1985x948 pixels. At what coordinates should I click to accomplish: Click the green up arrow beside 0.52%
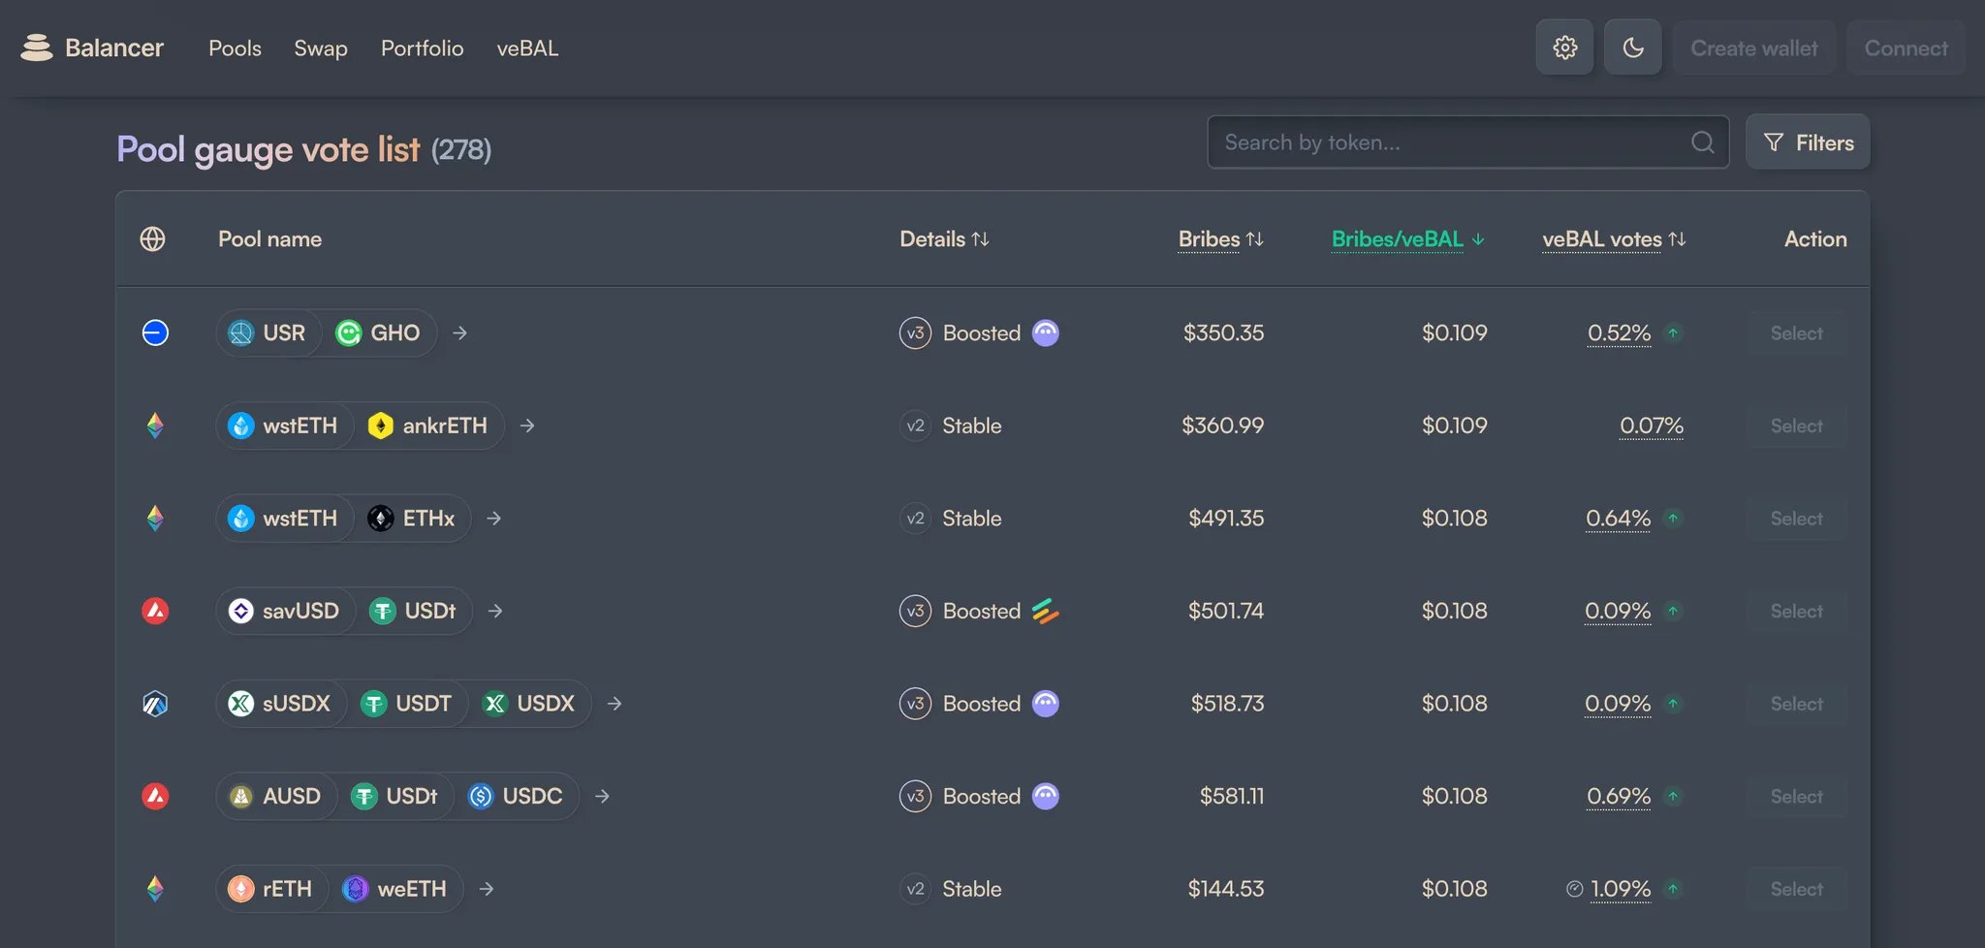(1673, 332)
